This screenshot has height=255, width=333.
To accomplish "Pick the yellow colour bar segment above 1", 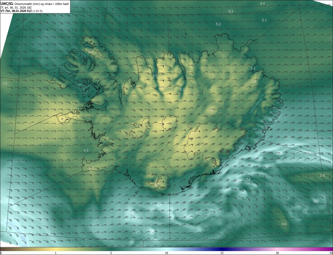I will pyautogui.click(x=56, y=249).
